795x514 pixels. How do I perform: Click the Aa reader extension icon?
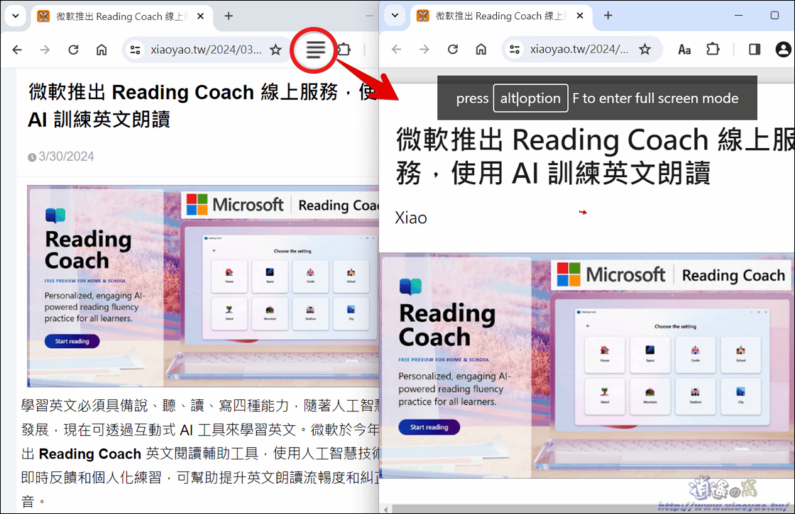(684, 49)
